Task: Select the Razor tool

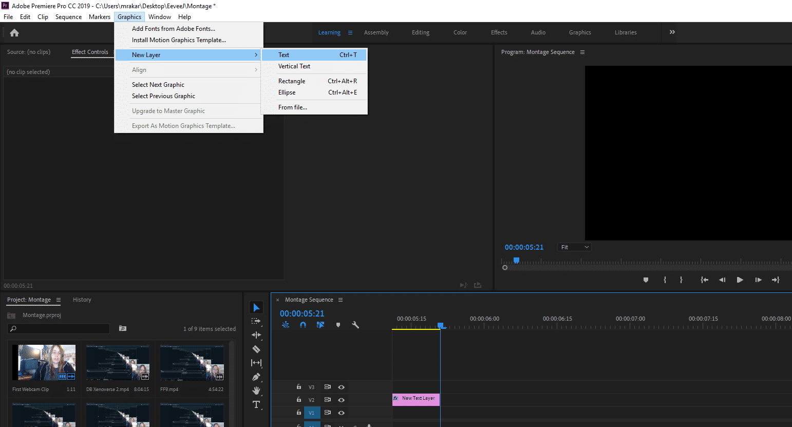Action: pyautogui.click(x=256, y=349)
